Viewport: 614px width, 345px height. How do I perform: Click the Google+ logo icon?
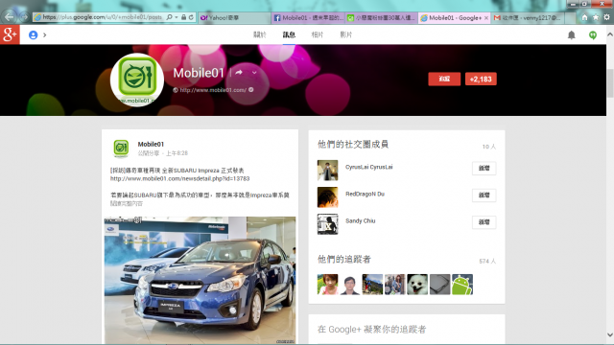pyautogui.click(x=10, y=34)
